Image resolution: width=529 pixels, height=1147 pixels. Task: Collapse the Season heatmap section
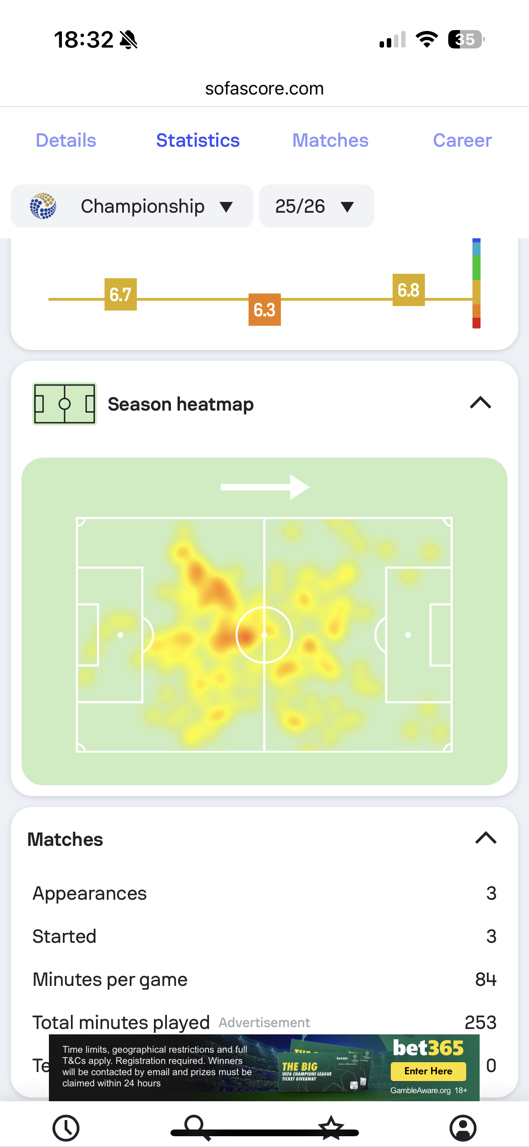[481, 403]
